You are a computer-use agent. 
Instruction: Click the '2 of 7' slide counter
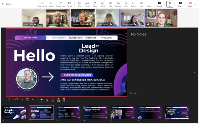point(15,99)
